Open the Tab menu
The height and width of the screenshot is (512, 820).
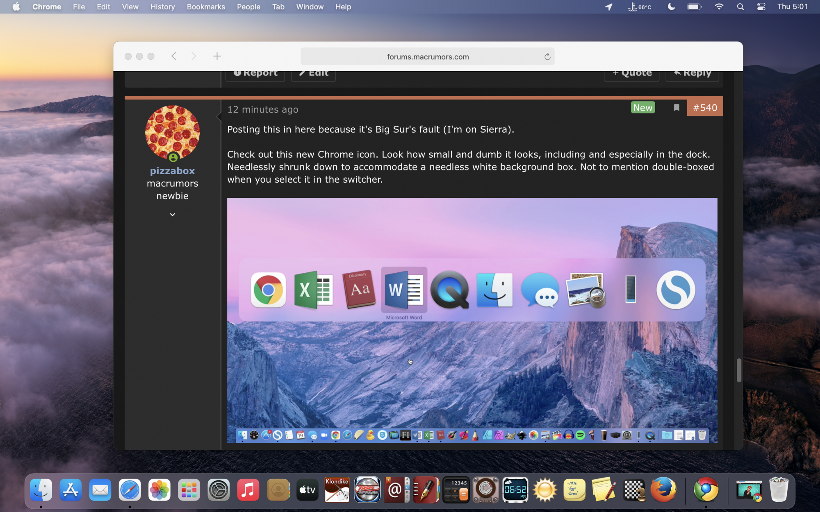[278, 7]
